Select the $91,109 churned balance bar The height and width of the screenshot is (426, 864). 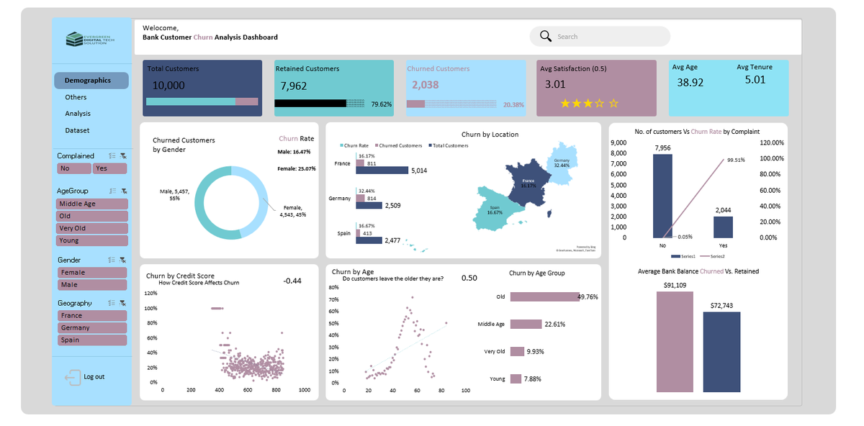tap(675, 342)
